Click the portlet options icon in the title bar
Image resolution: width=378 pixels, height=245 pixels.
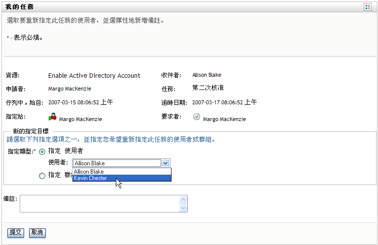point(368,7)
